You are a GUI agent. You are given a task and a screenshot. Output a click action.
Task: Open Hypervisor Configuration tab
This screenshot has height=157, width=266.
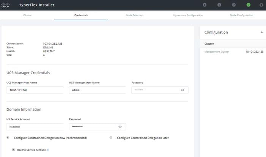tap(188, 15)
